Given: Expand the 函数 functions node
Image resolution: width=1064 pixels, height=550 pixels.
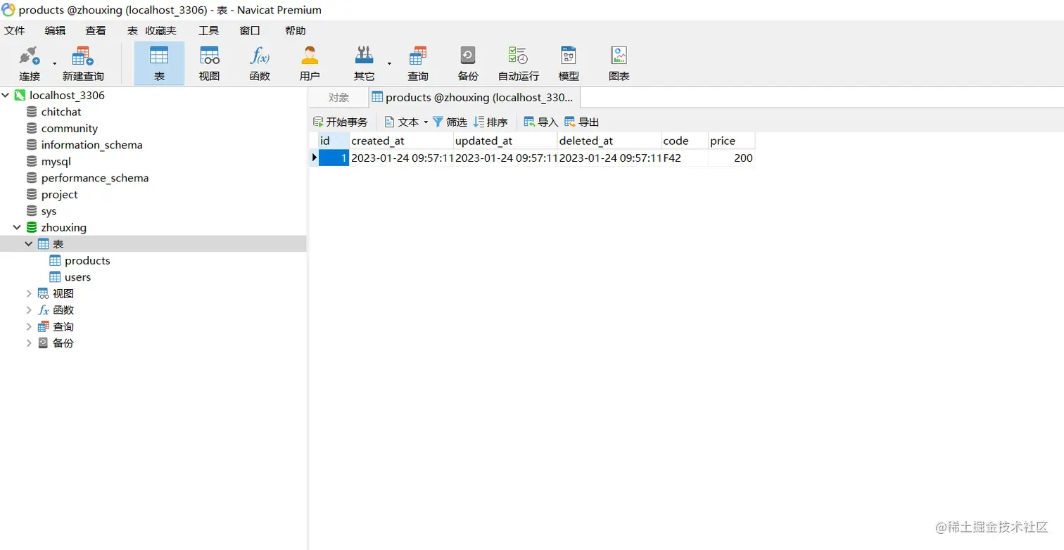Looking at the screenshot, I should pos(29,310).
